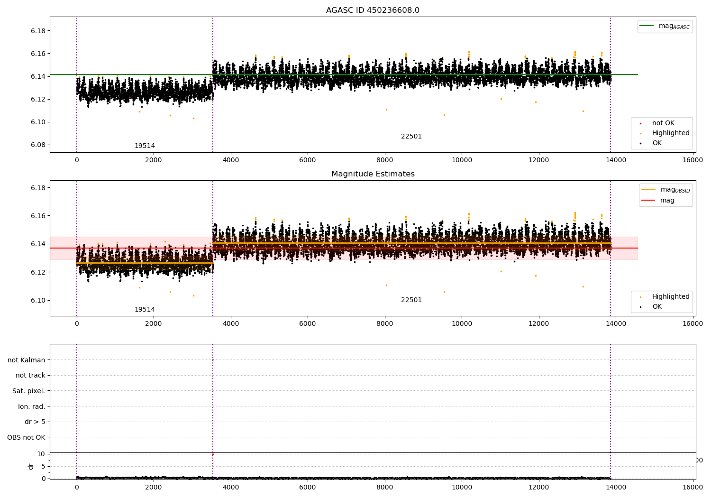Viewport: 711px width, 498px height.
Task: Click the horizontal red mag line in Magnitude Estimates
Action: click(x=344, y=248)
